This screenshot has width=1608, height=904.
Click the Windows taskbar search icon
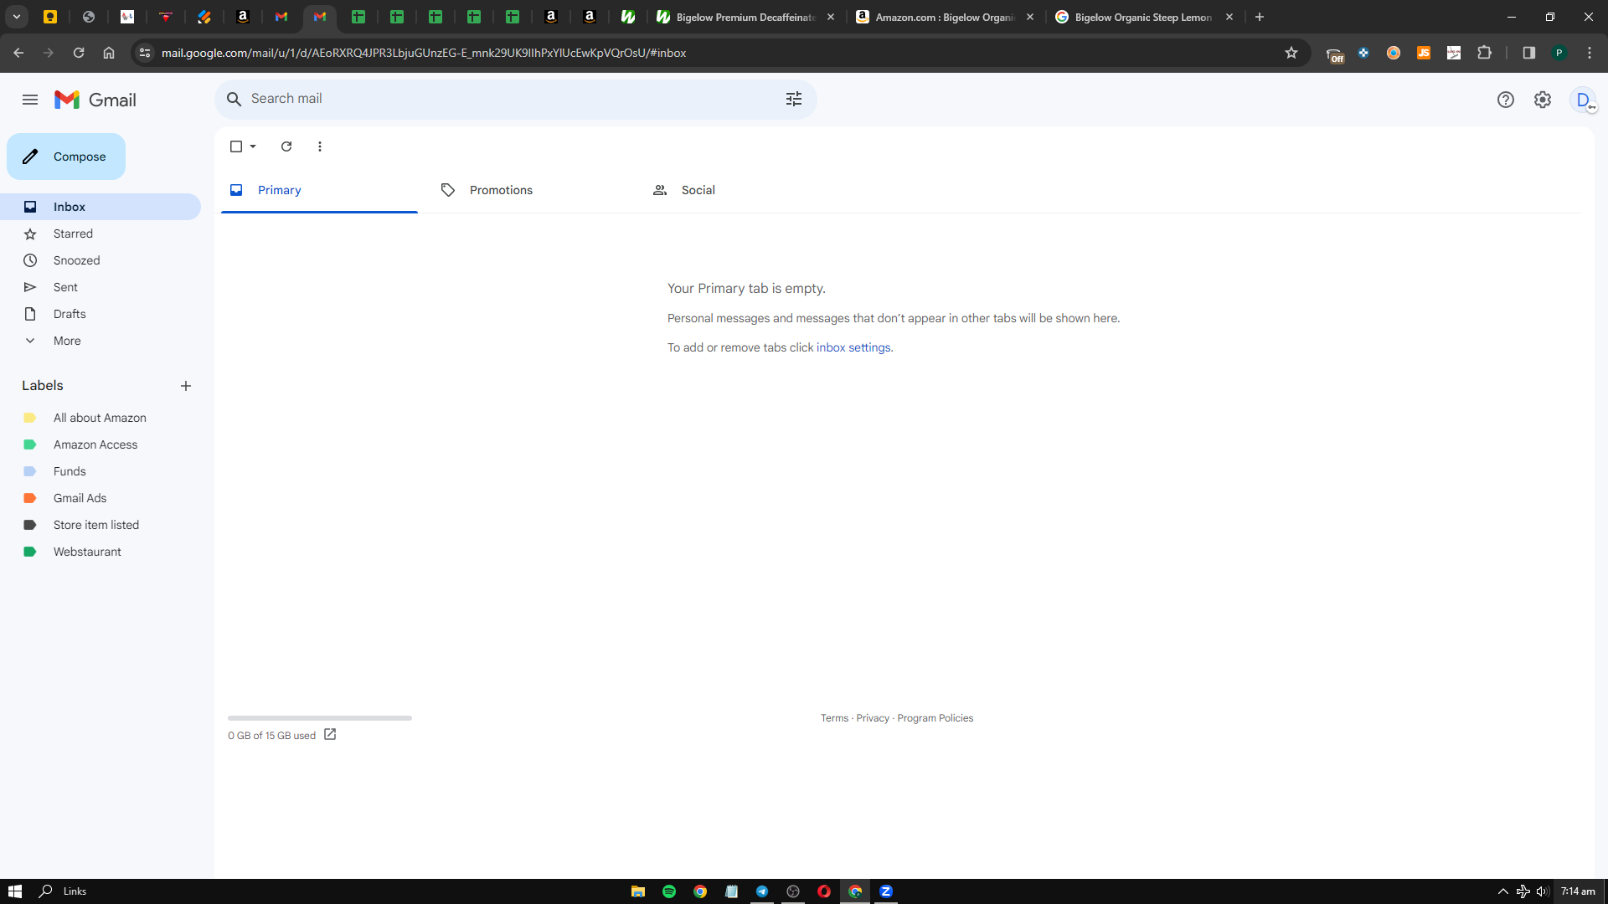click(x=46, y=891)
